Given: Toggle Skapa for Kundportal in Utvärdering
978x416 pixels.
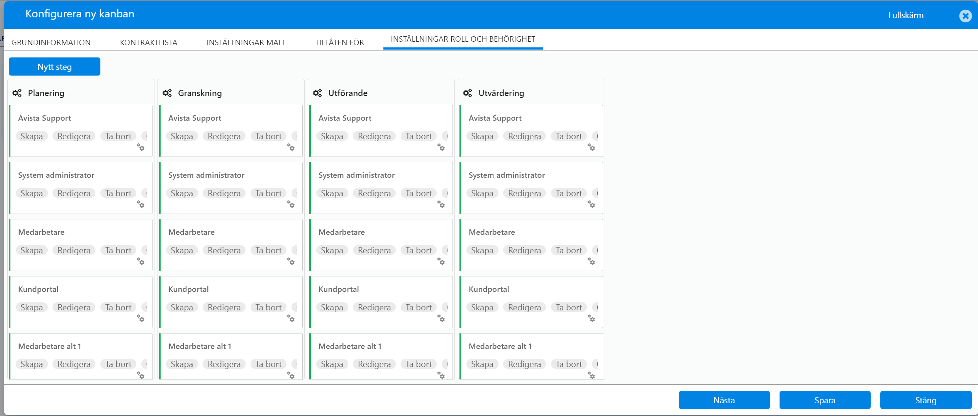Looking at the screenshot, I should pos(482,307).
